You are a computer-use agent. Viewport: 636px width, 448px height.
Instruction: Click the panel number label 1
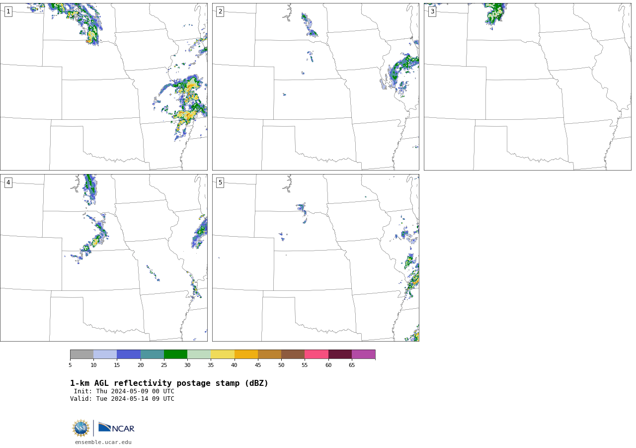[x=8, y=11]
